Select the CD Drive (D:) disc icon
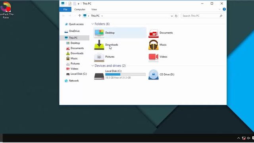 [154, 75]
